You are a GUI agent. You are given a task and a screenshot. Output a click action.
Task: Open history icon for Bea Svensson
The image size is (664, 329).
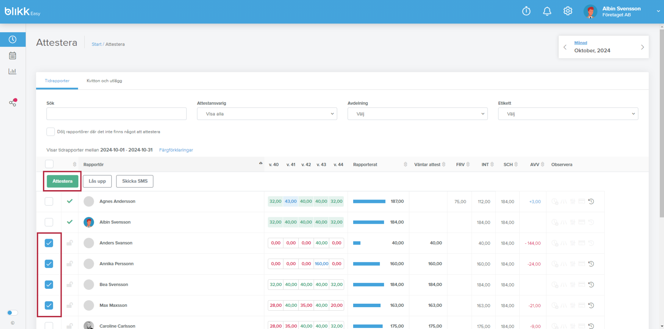[591, 284]
